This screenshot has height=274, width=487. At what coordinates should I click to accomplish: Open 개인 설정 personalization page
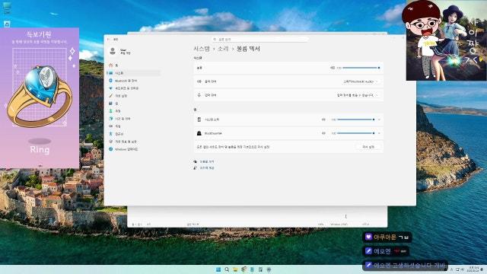click(x=134, y=96)
